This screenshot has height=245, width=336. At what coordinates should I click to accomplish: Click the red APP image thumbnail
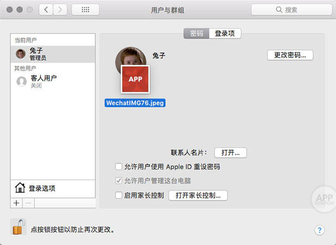135,79
